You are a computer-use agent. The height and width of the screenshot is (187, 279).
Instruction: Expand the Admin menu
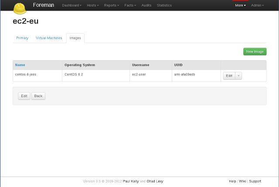257,5
